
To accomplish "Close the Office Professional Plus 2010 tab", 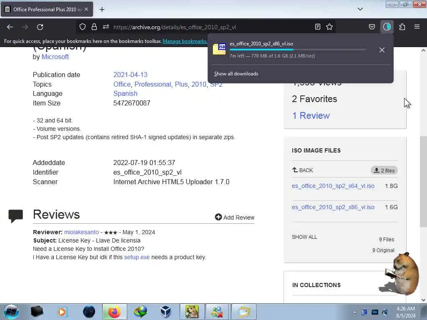I will pos(86,9).
